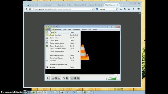Viewport: 168px width, 94px height.
Task: Toggle Avsluta vid spellistans slut
Action: point(63,64)
